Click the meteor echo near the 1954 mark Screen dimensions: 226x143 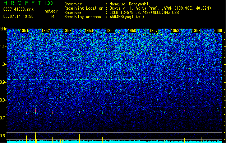click(x=79, y=112)
